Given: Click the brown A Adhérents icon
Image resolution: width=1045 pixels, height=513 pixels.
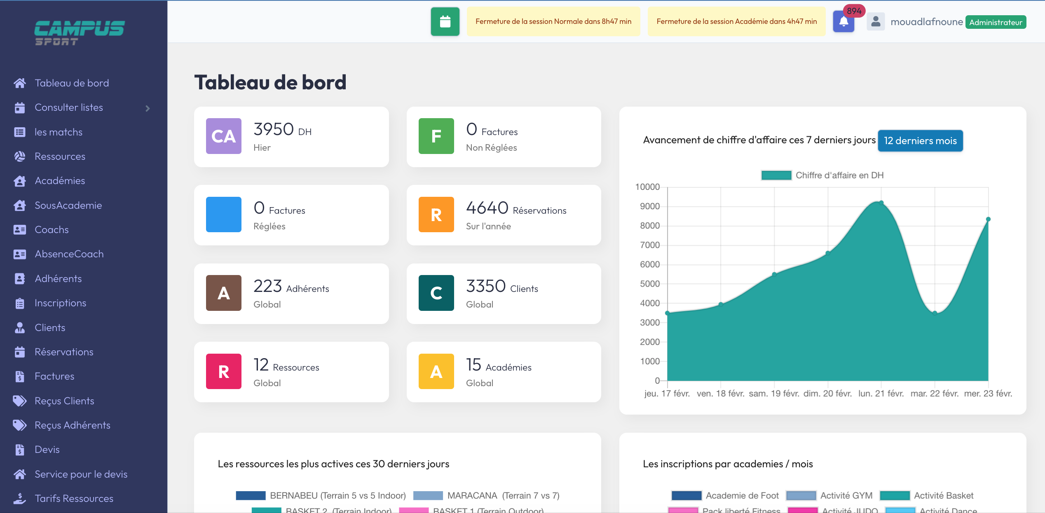Looking at the screenshot, I should pyautogui.click(x=223, y=293).
